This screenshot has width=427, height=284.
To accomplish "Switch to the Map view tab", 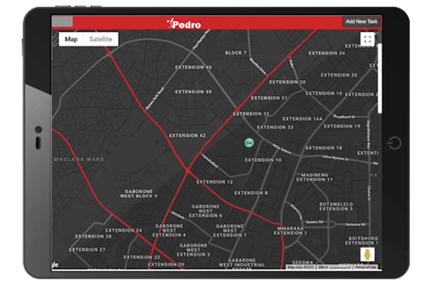I will click(71, 39).
